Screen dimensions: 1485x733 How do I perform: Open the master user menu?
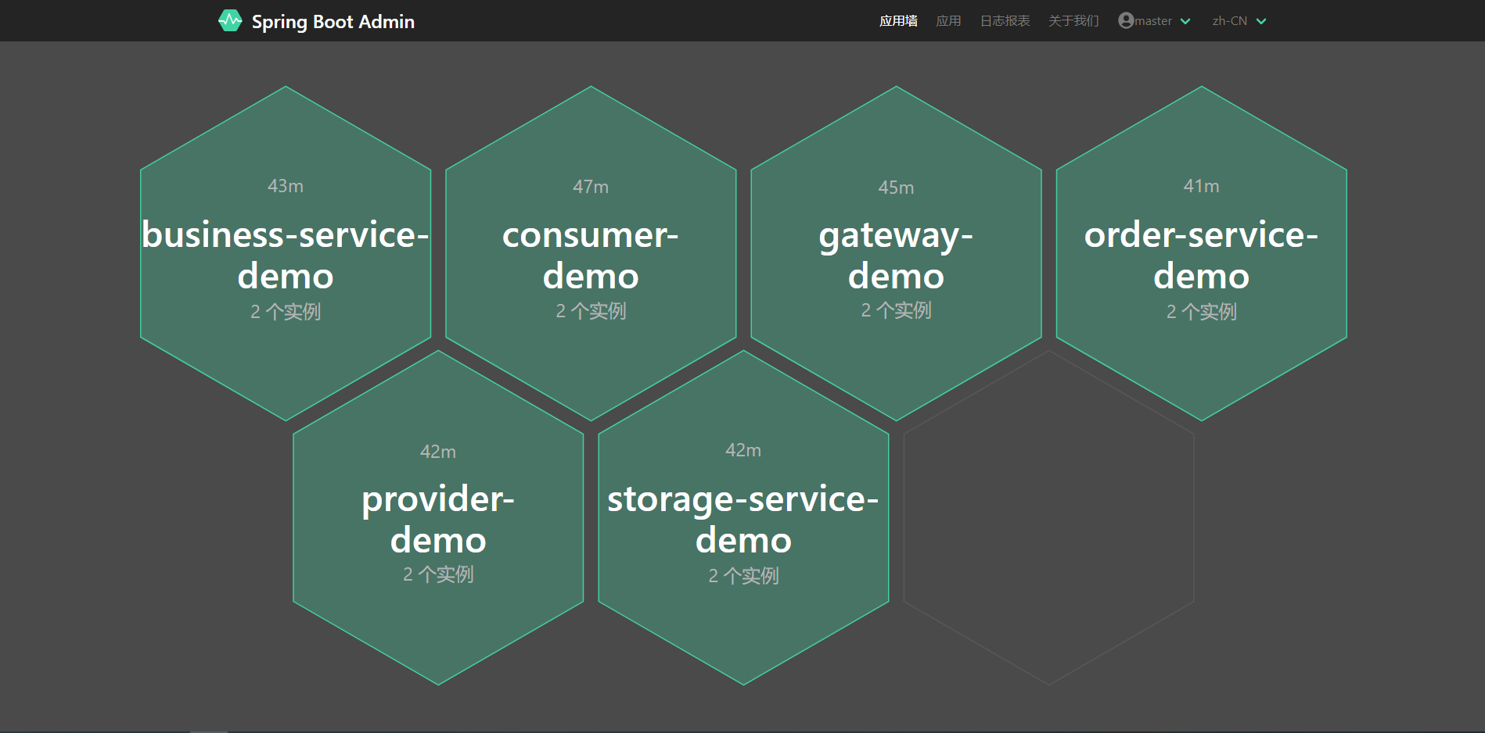pyautogui.click(x=1153, y=21)
